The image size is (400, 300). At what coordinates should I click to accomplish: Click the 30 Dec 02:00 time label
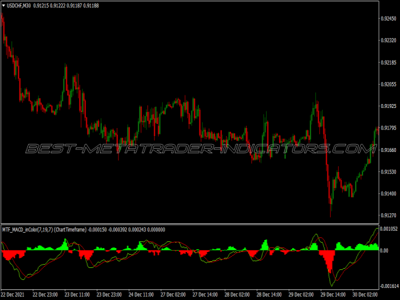click(x=365, y=295)
